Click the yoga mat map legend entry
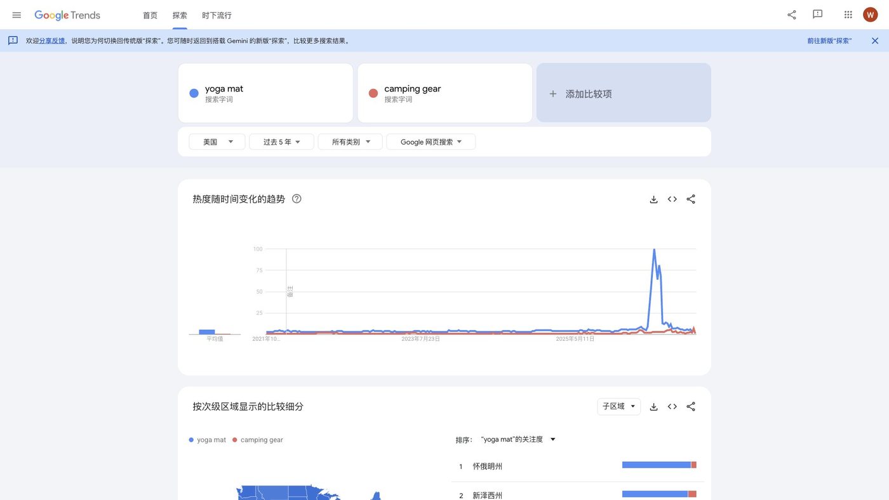This screenshot has width=889, height=500. click(x=208, y=440)
